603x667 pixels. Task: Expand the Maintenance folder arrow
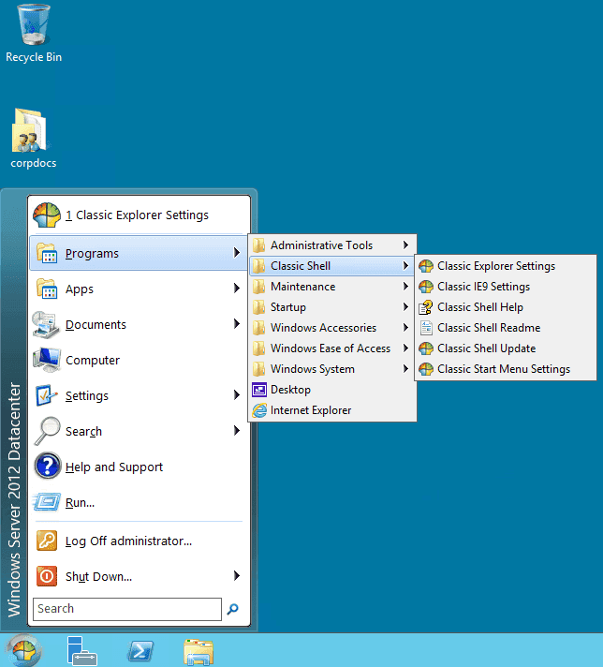pos(405,287)
